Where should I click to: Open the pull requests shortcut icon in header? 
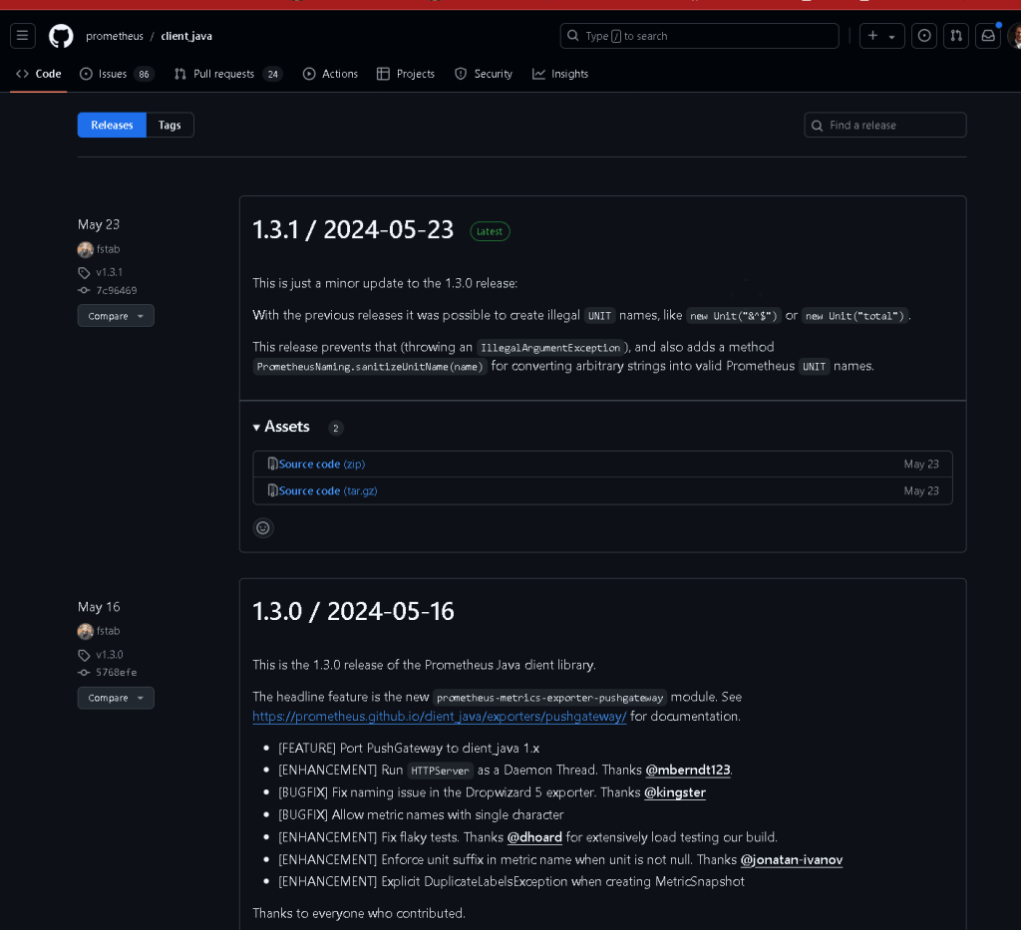pyautogui.click(x=956, y=36)
